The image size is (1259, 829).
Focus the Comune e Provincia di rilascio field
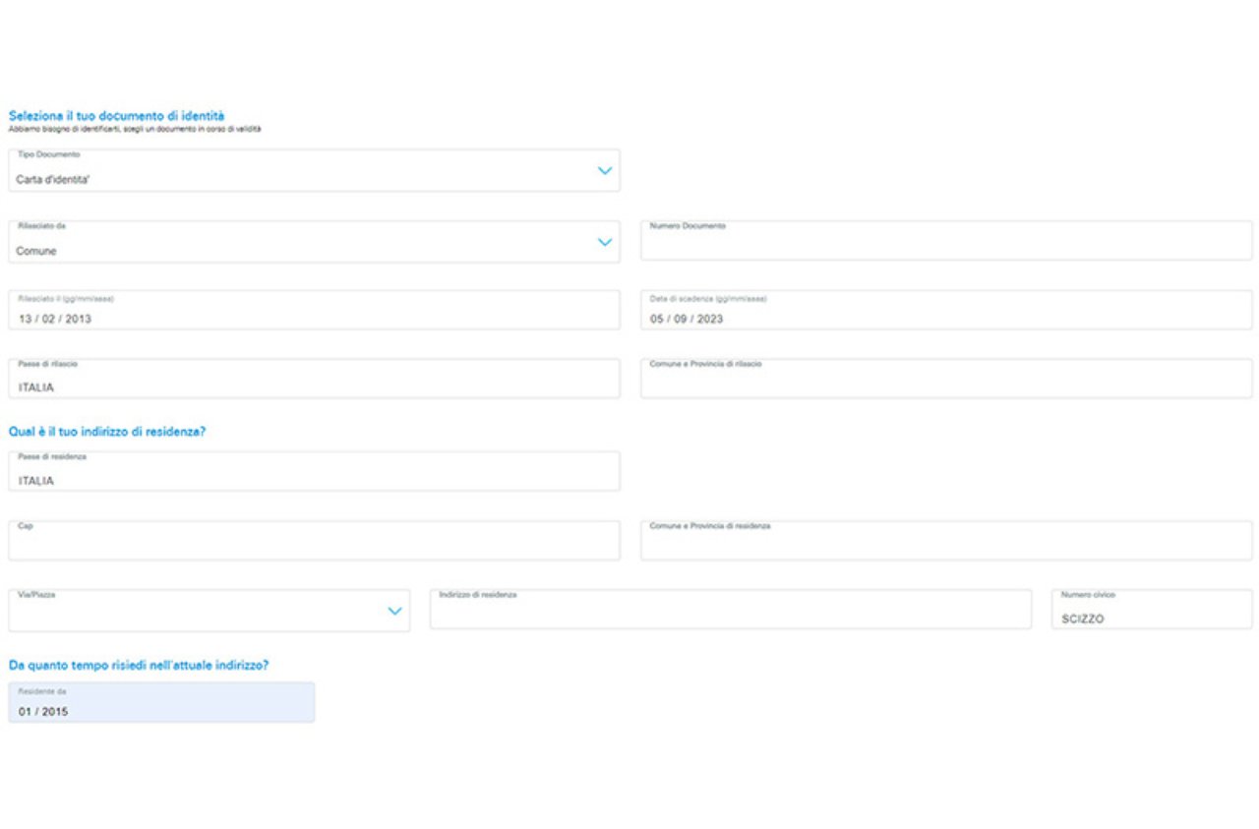pyautogui.click(x=945, y=380)
